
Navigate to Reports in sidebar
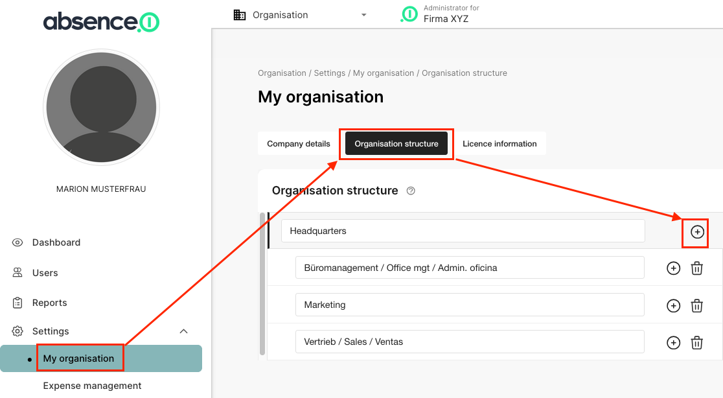49,303
